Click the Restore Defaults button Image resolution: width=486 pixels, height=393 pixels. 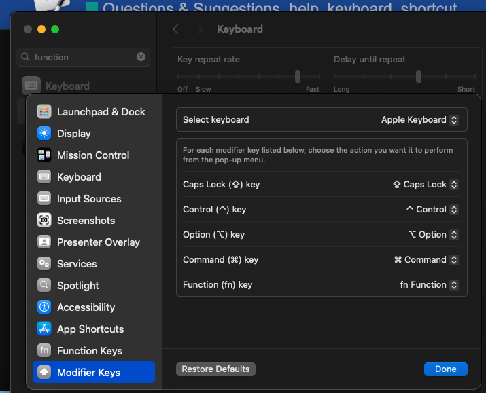tap(215, 369)
